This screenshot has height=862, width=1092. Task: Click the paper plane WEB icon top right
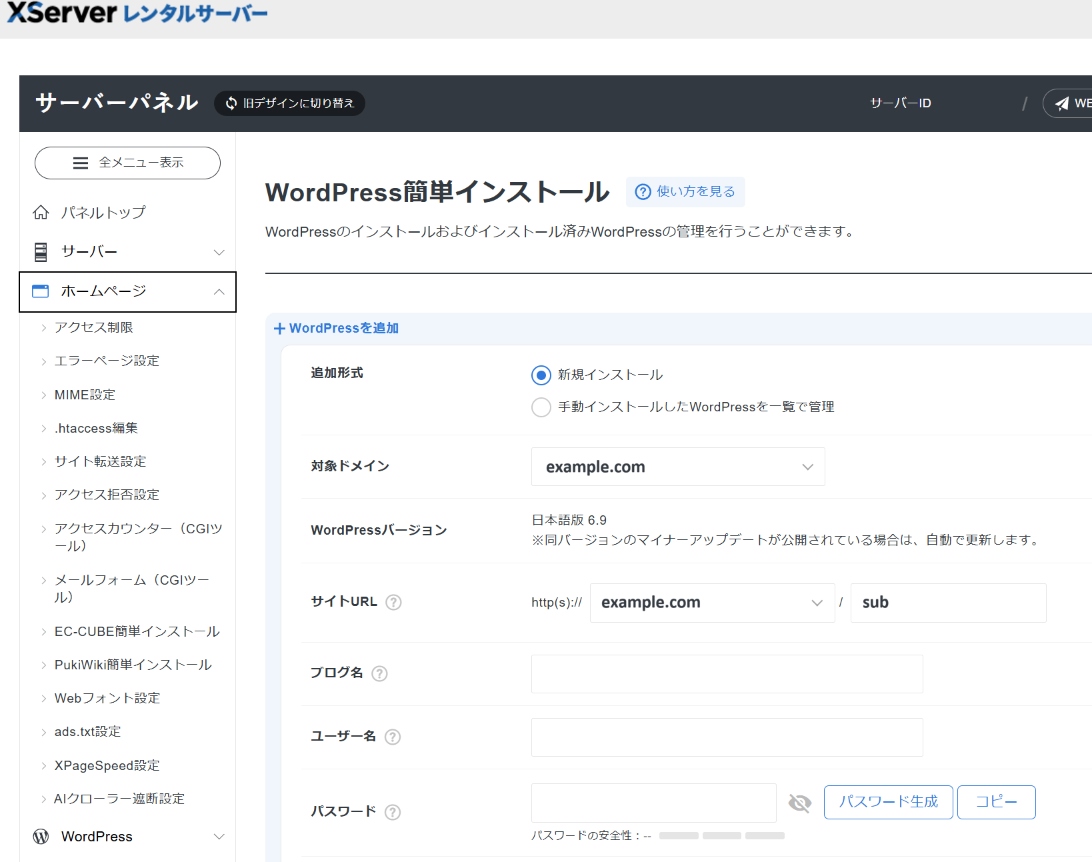point(1063,103)
